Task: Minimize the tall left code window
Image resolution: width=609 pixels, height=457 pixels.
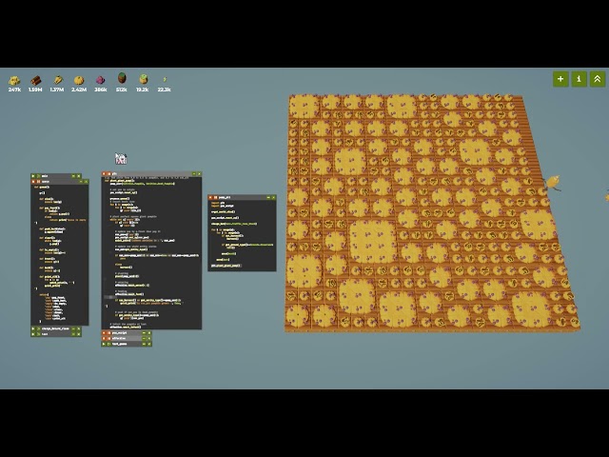Action: [81, 182]
